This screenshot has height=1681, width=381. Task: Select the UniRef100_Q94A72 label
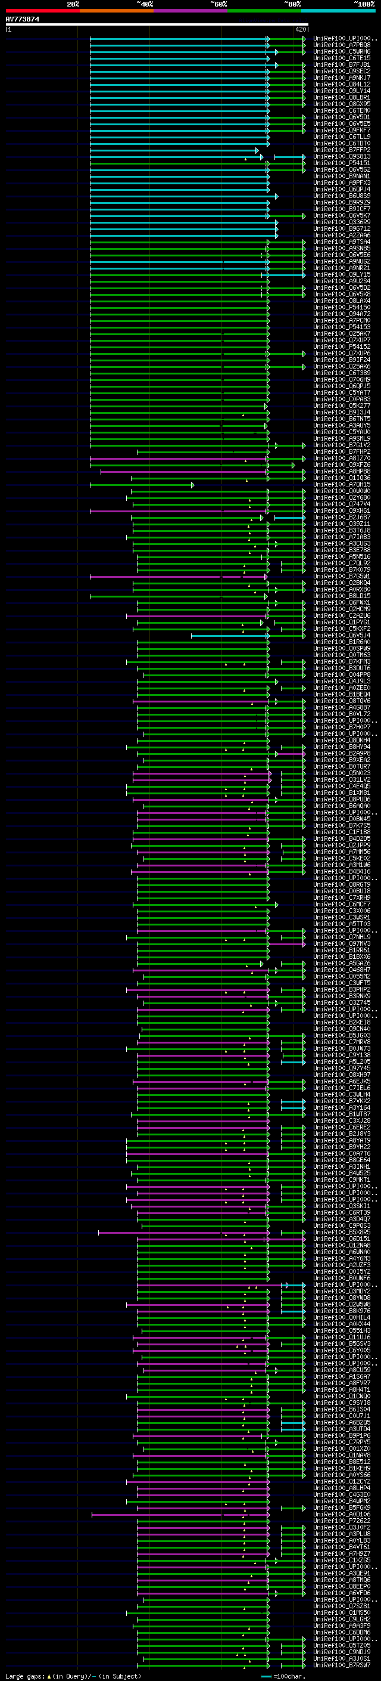pyautogui.click(x=342, y=314)
